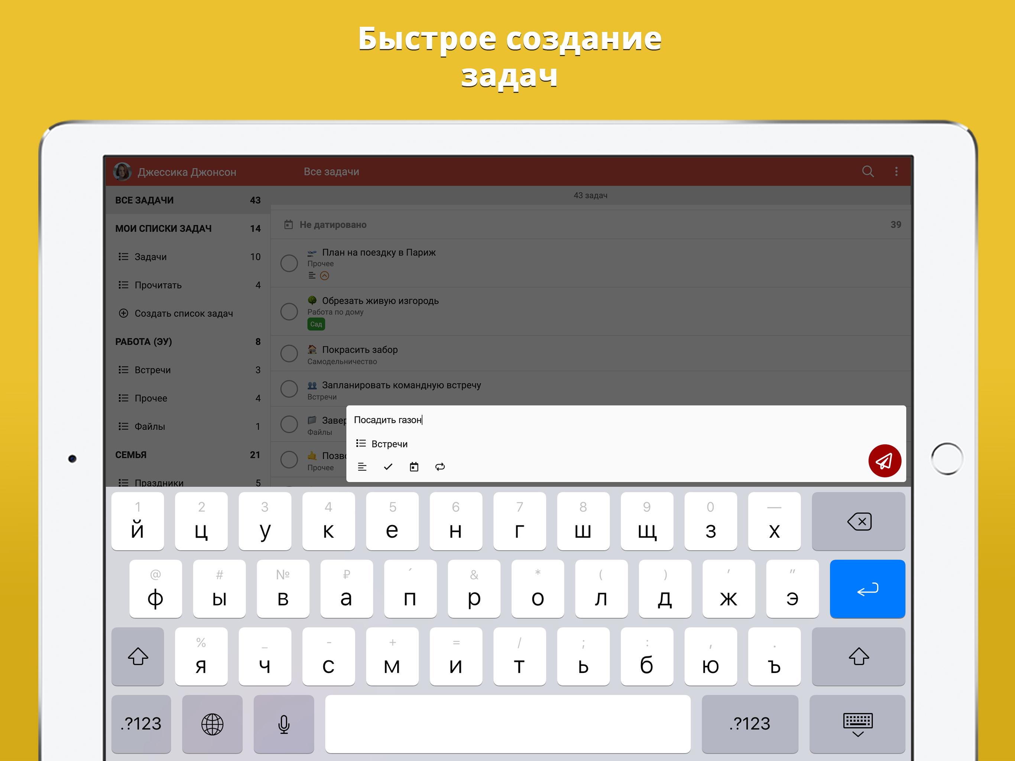Tap the blue return key

click(x=867, y=589)
